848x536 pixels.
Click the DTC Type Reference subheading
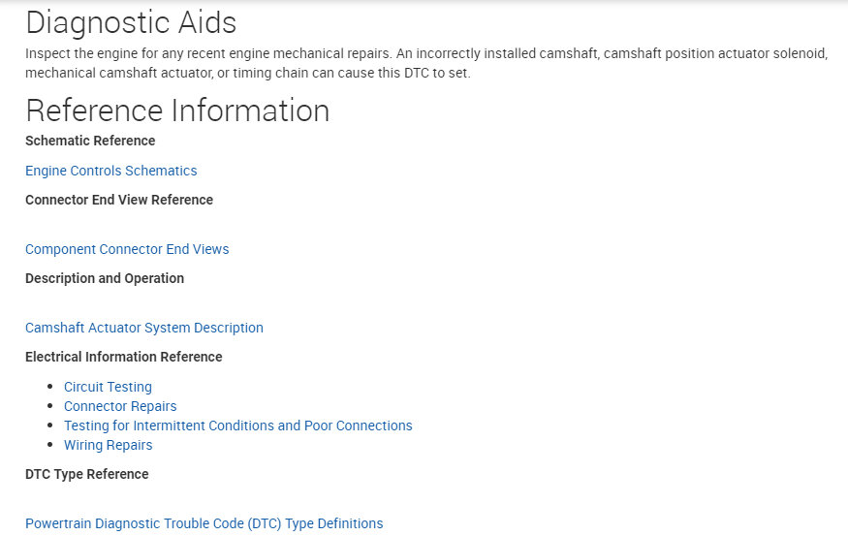pyautogui.click(x=87, y=474)
